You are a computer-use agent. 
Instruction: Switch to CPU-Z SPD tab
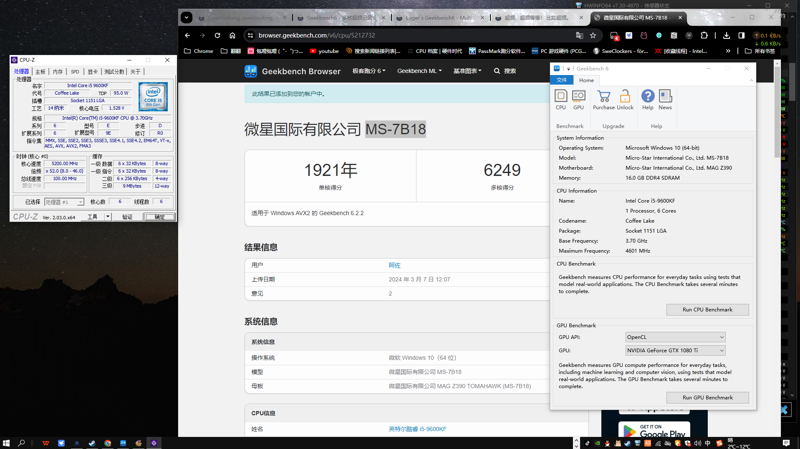click(75, 72)
